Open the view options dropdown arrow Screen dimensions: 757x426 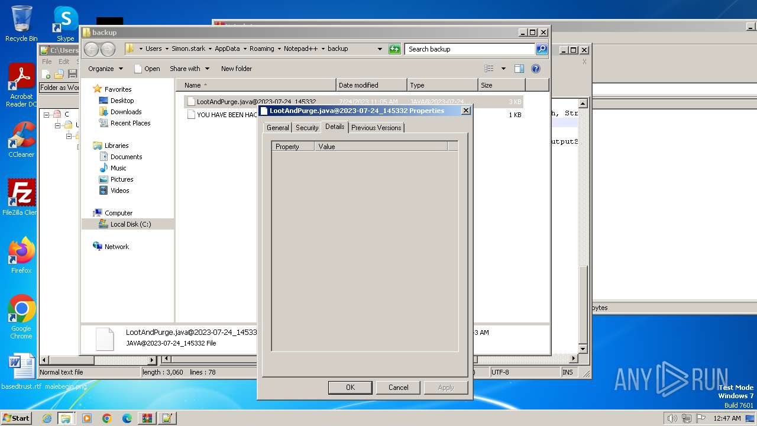click(503, 69)
